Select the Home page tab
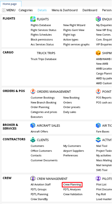 tap(10, 4)
